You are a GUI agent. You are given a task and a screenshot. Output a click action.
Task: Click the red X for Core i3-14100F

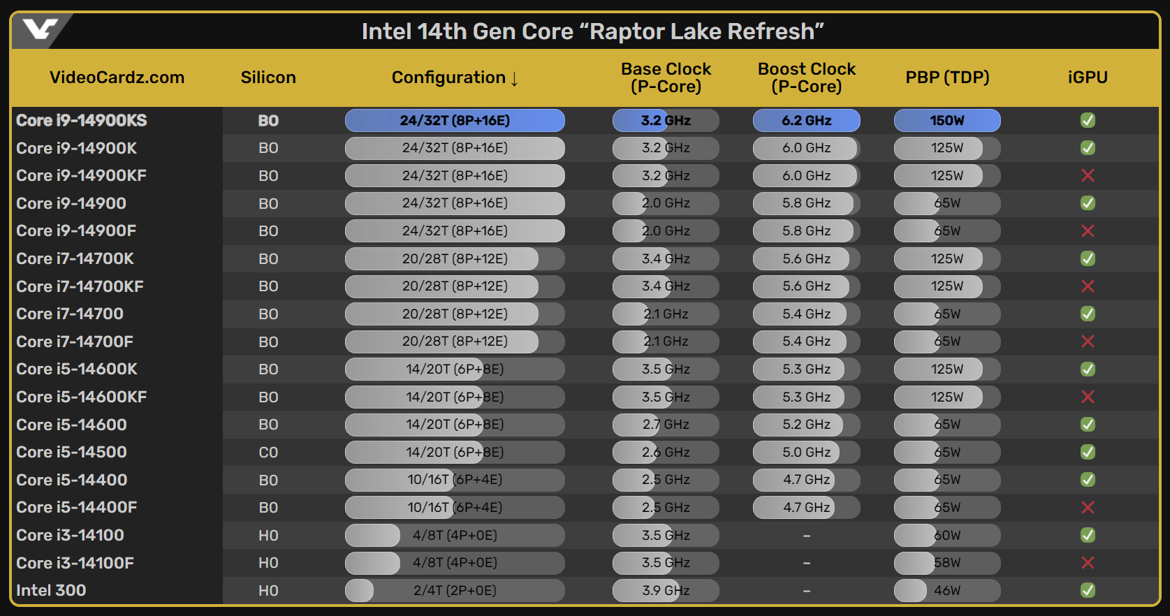pos(1088,562)
